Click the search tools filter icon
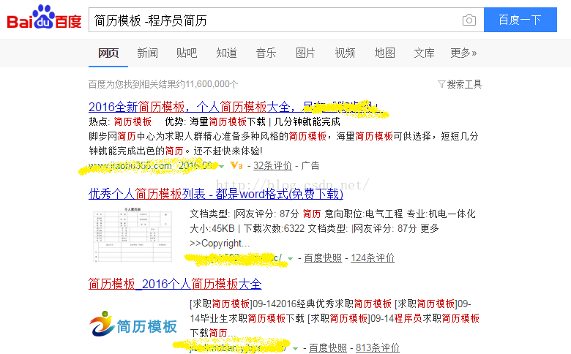571x354 pixels. click(441, 84)
